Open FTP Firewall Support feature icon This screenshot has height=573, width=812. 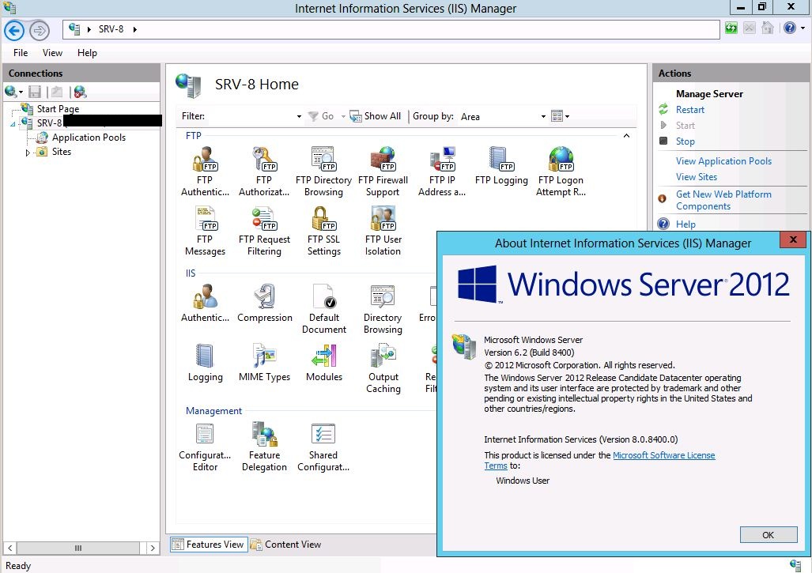coord(383,162)
